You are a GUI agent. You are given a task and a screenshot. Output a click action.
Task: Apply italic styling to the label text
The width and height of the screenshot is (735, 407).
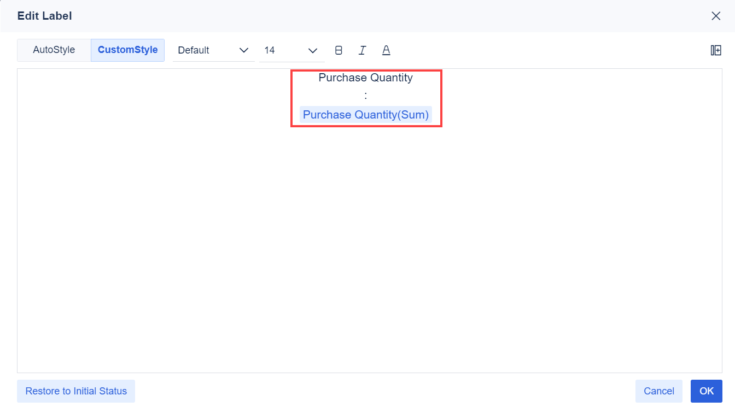(x=362, y=50)
